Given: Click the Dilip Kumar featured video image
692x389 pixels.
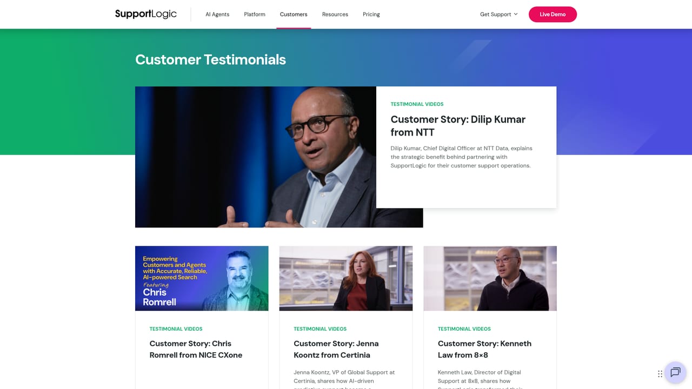Looking at the screenshot, I should (256, 157).
